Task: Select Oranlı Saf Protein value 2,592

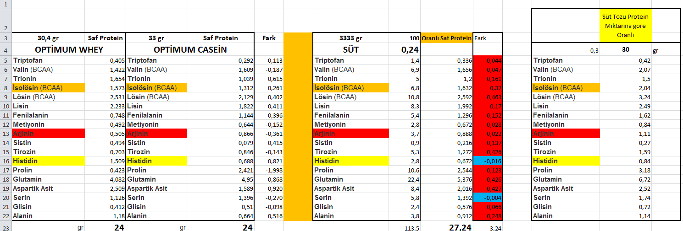Action: pyautogui.click(x=446, y=97)
